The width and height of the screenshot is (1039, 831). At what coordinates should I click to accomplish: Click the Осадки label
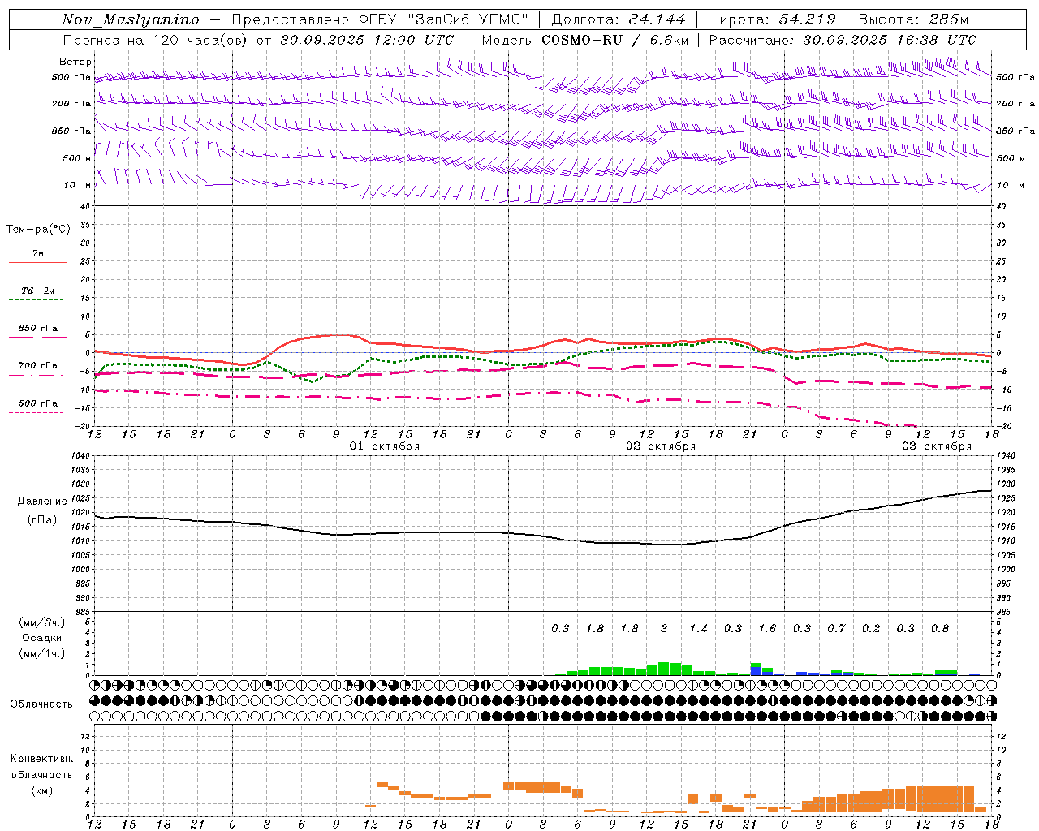tap(42, 638)
